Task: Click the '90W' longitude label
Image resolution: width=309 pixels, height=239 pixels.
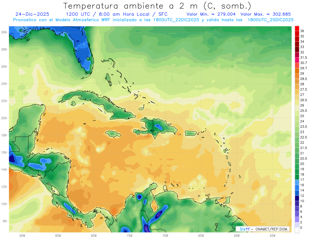Action: [22, 236]
